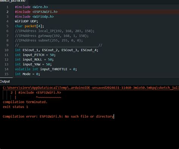Click the '2 | #include <ESP32WiFi.h>' output line
The width and height of the screenshot is (179, 149).
pyautogui.click(x=36, y=92)
